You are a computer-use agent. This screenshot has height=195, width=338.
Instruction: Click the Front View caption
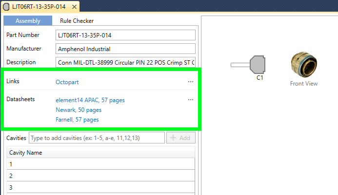304,84
